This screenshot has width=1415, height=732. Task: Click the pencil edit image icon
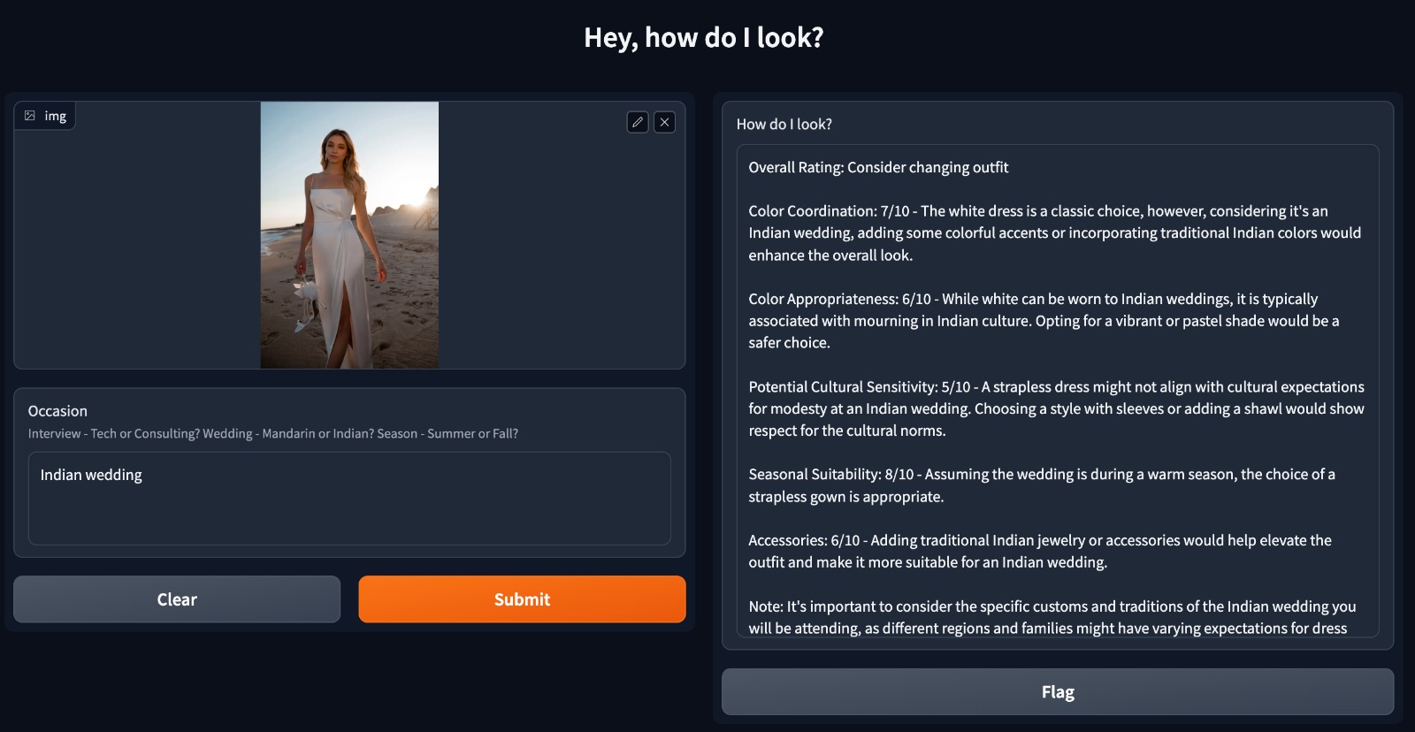638,122
